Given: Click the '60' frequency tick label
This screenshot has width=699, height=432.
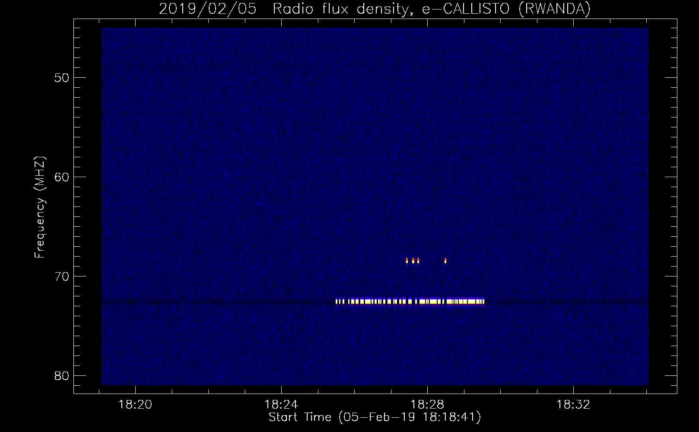Looking at the screenshot, I should pos(62,177).
